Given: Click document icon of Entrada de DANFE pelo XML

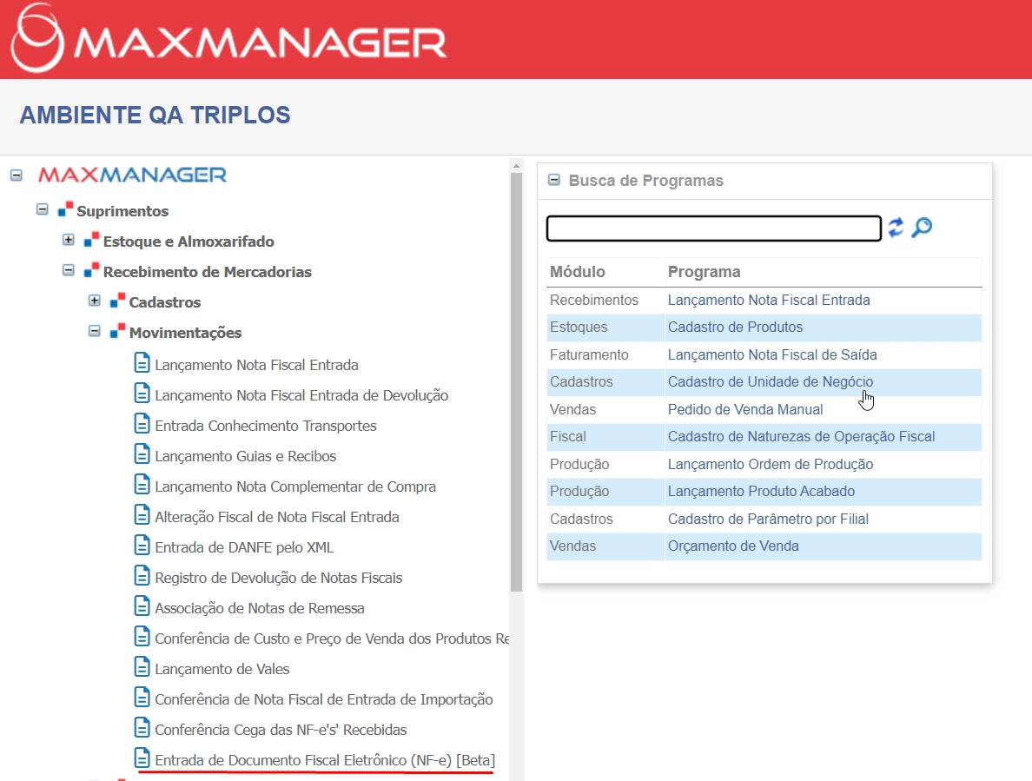Looking at the screenshot, I should [x=142, y=545].
